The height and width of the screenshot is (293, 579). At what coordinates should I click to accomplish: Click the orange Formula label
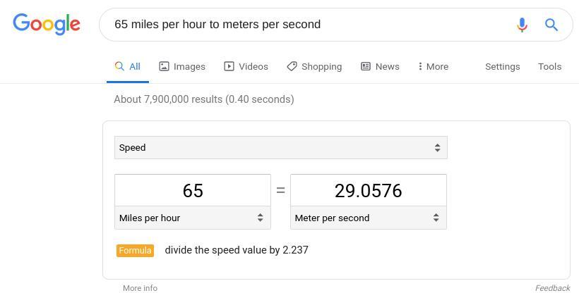135,250
